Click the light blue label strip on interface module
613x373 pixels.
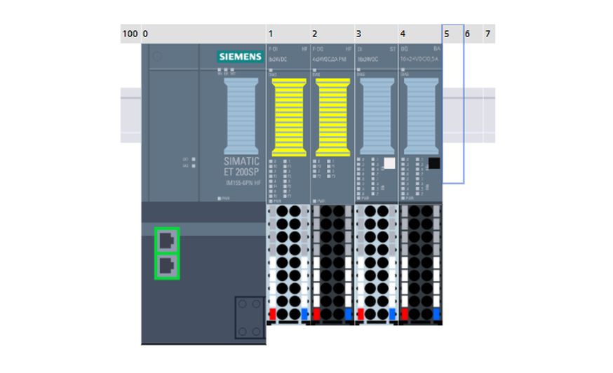[x=241, y=116]
